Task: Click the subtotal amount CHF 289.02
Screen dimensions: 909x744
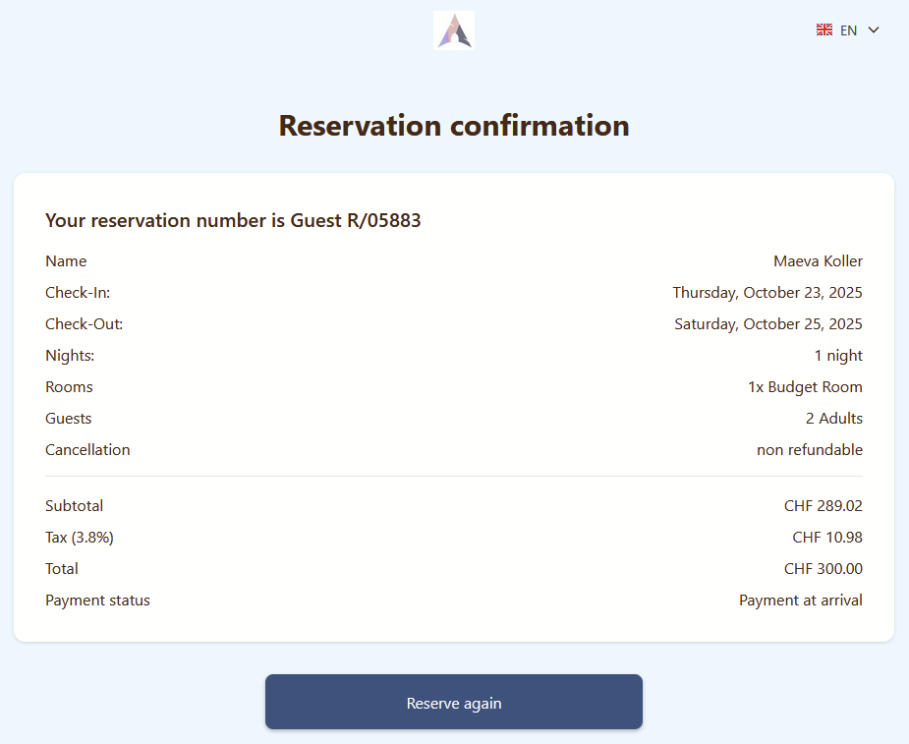Action: 824,506
